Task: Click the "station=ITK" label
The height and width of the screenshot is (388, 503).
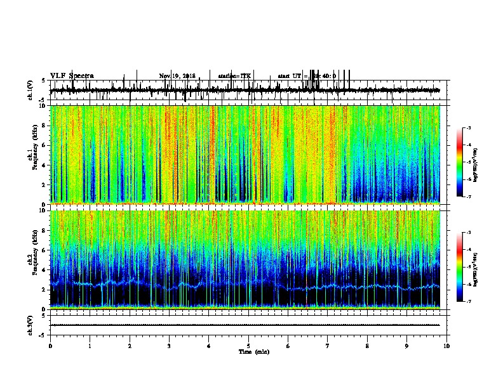Action: click(234, 76)
